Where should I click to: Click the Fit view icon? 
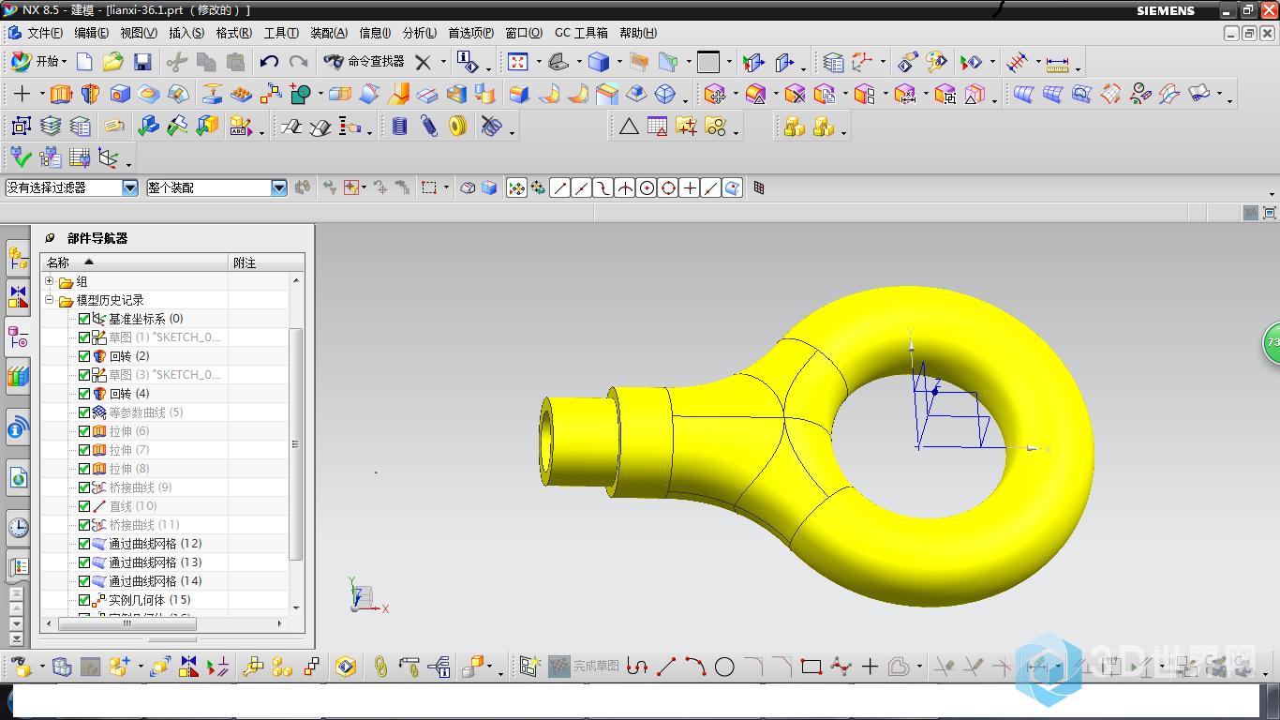tap(517, 62)
